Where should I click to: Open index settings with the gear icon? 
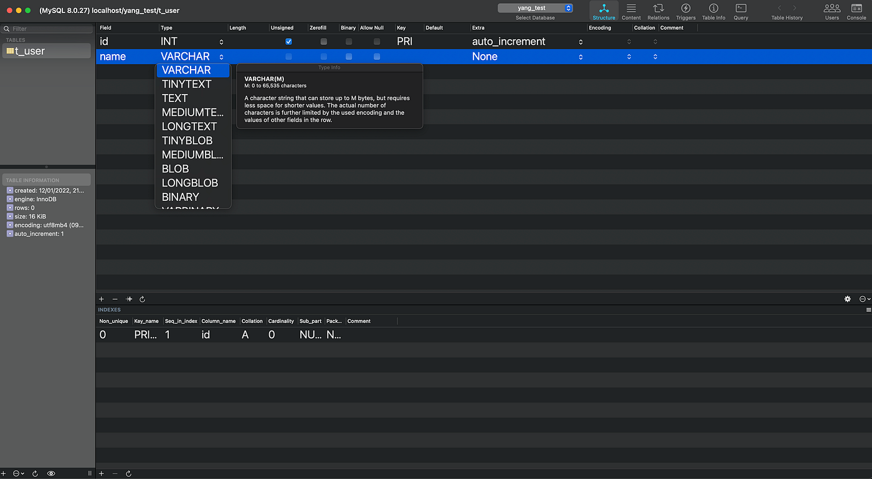pyautogui.click(x=847, y=299)
